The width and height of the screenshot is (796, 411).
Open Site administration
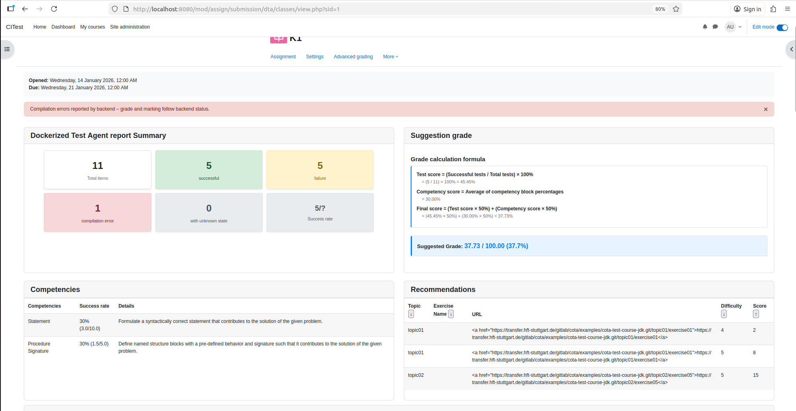130,27
